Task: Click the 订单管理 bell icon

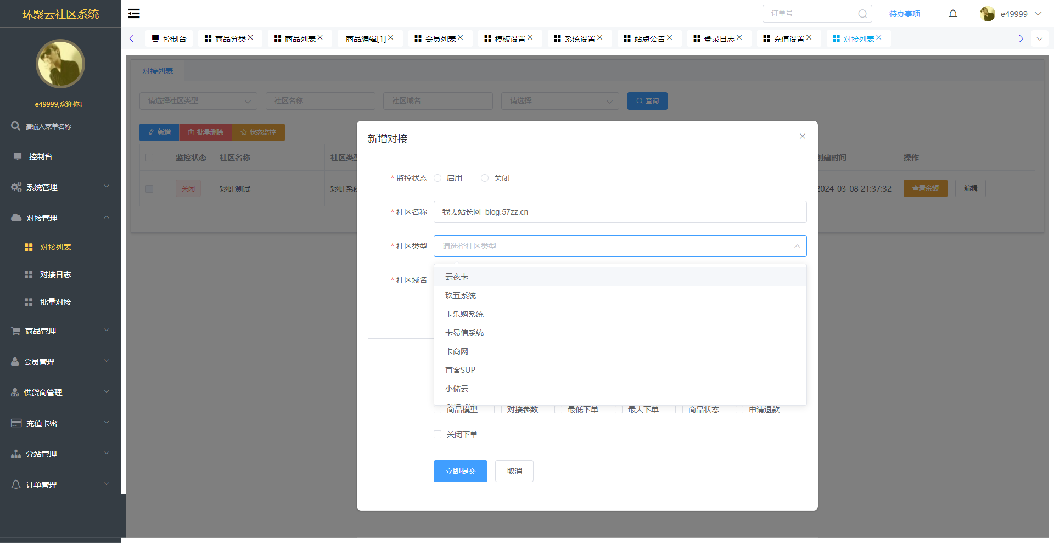Action: (x=16, y=485)
